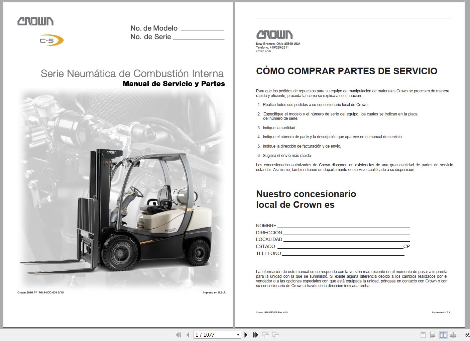Click 'Serie Neumática de Combustión Interna' title
The width and height of the screenshot is (470, 341).
[132, 74]
